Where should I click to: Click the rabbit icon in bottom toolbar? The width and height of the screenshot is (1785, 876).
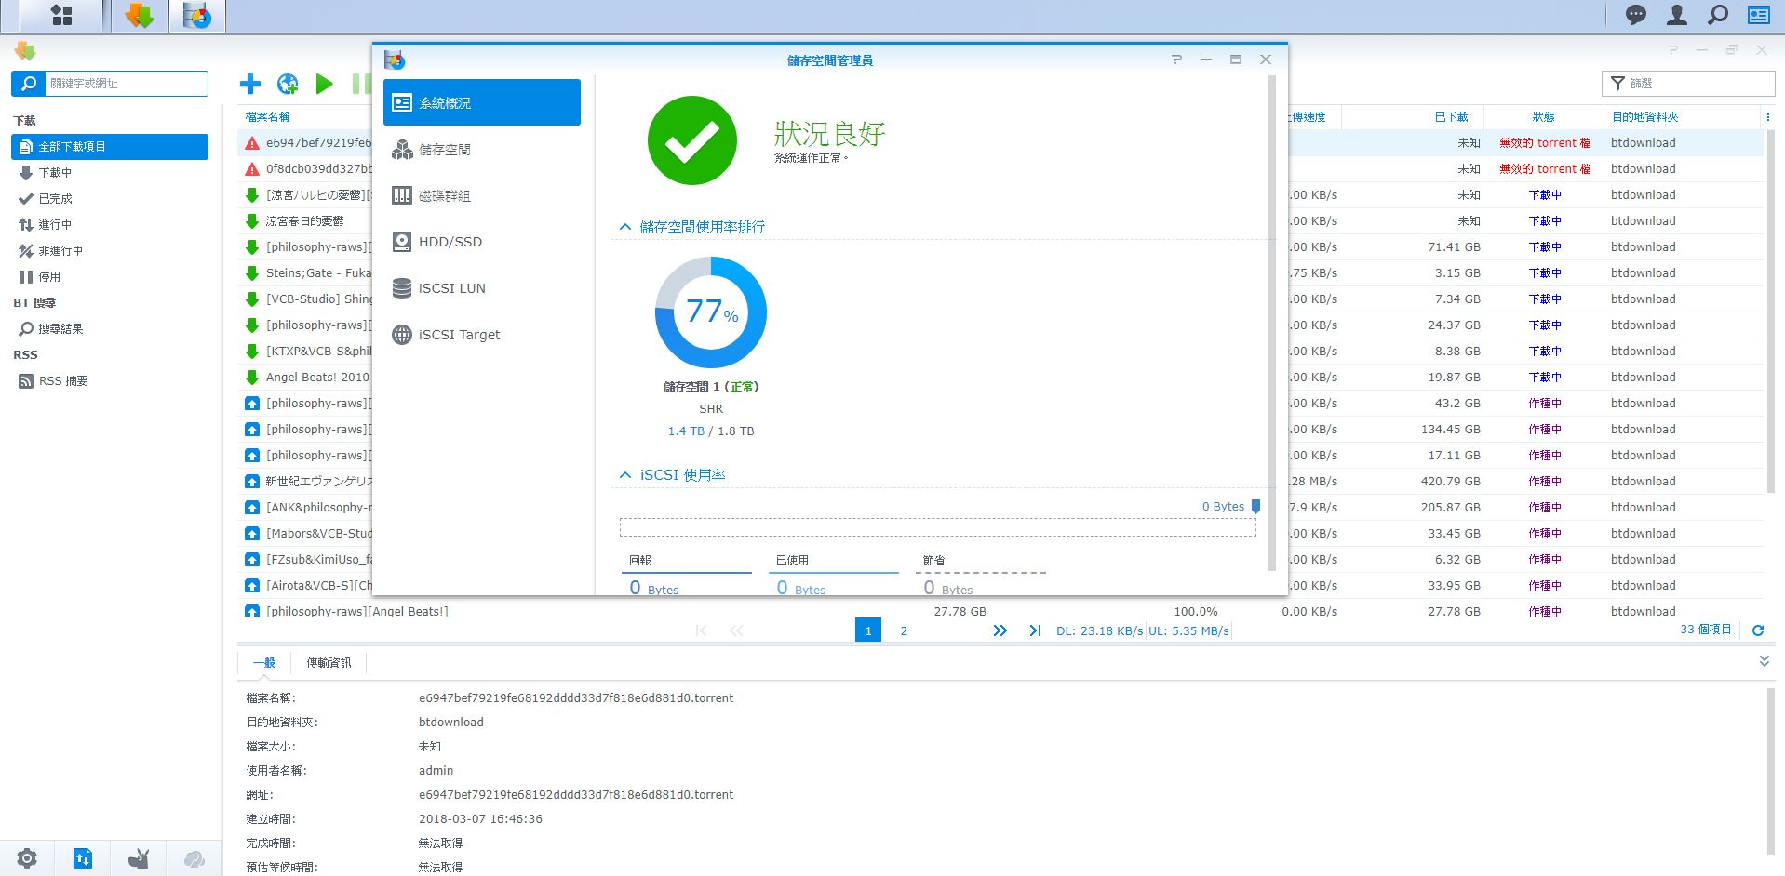click(139, 858)
